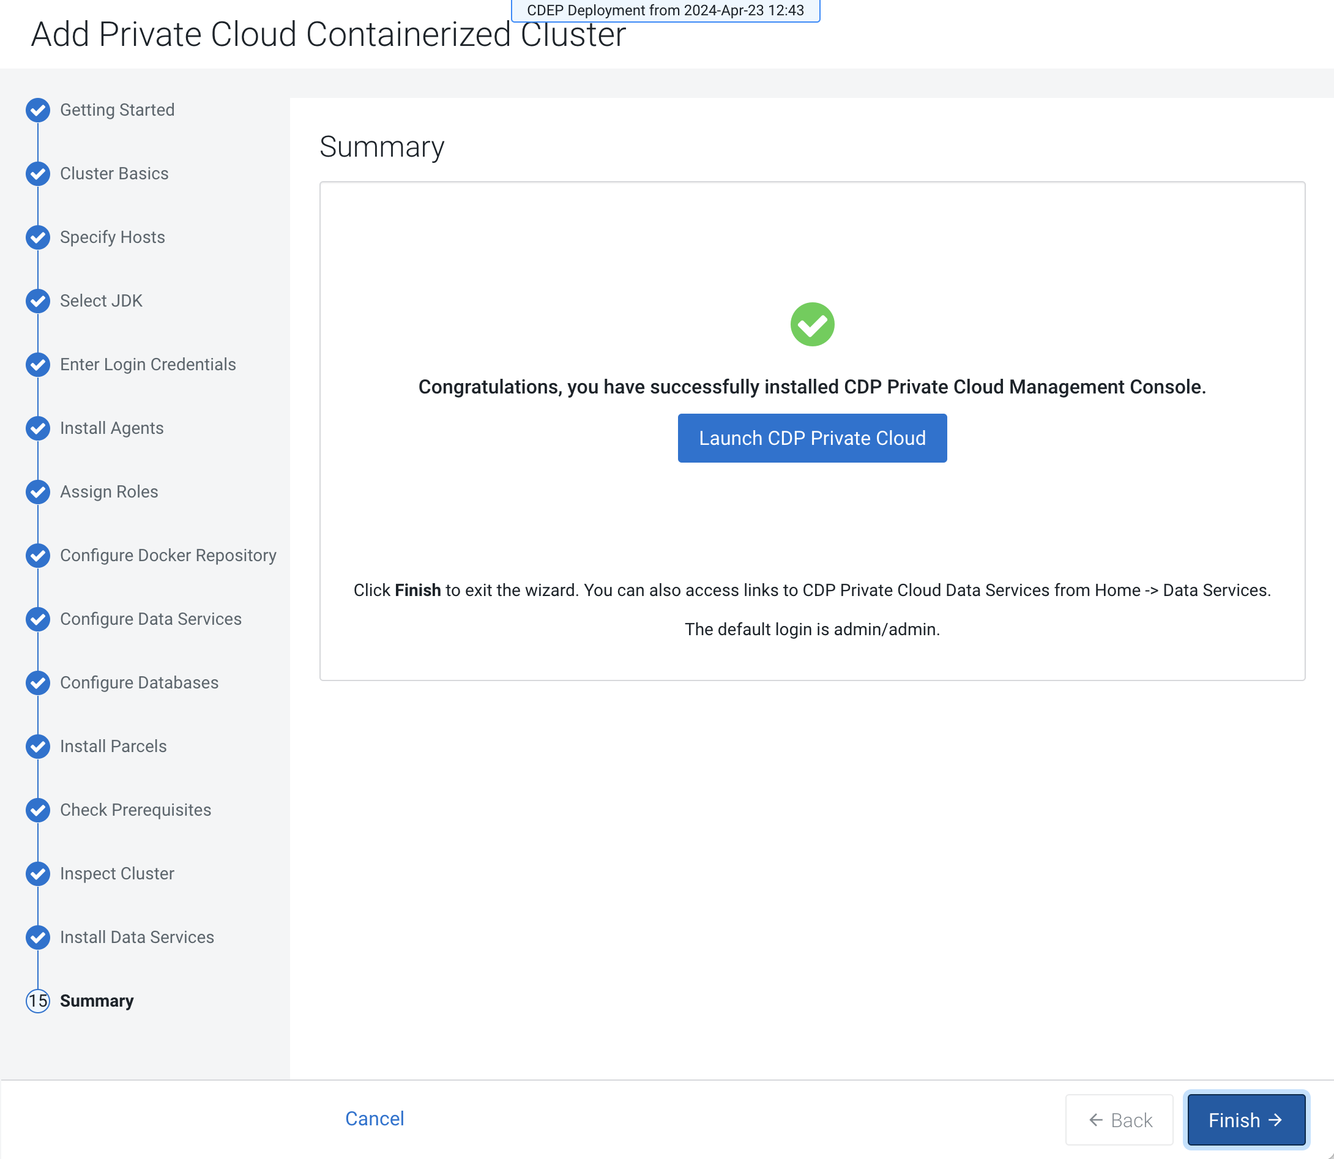Click the Assign Roles step checkmark icon
Image resolution: width=1334 pixels, height=1159 pixels.
click(x=37, y=491)
